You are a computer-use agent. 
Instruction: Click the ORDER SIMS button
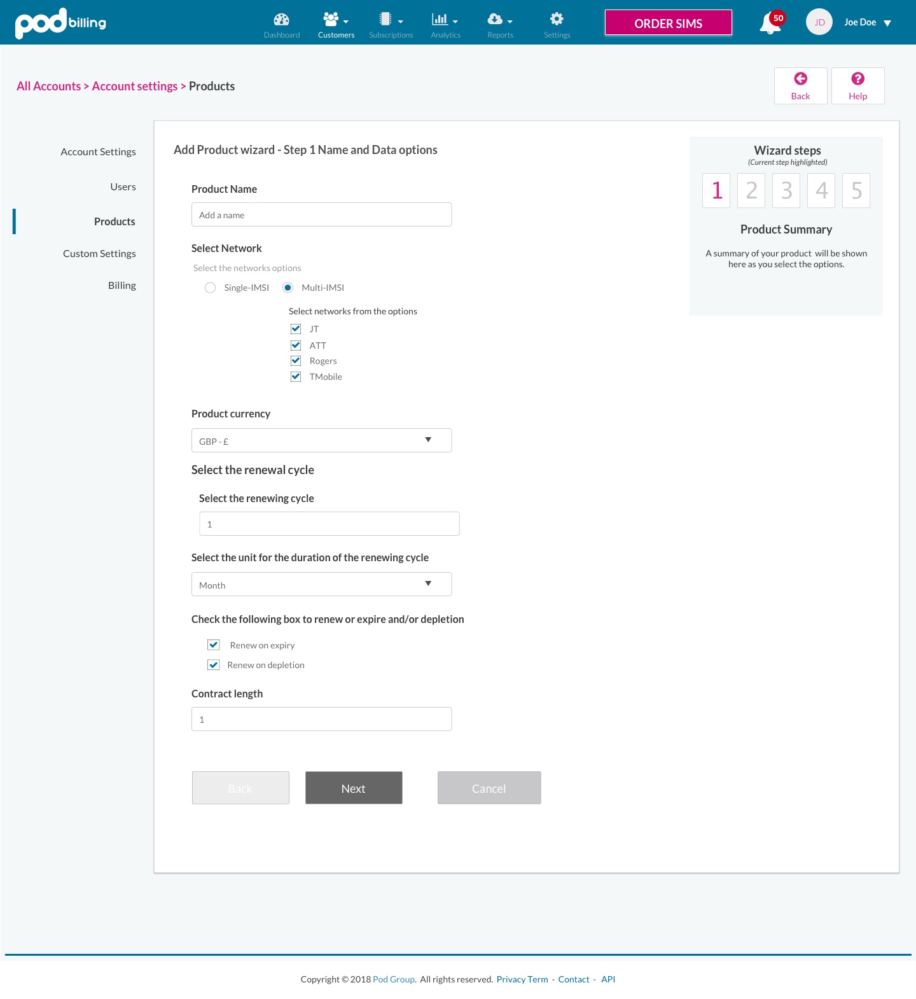(668, 23)
